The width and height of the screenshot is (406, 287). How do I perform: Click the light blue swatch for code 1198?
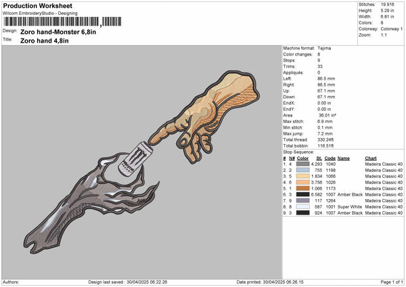302,170
